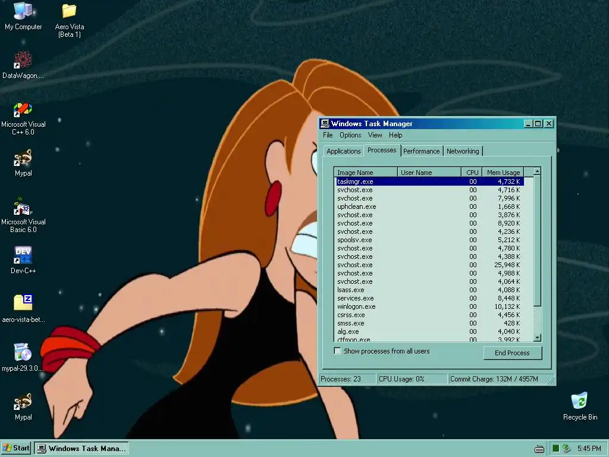Screen dimensions: 609x457
Task: Select the alg.exe process row
Action: pos(429,331)
